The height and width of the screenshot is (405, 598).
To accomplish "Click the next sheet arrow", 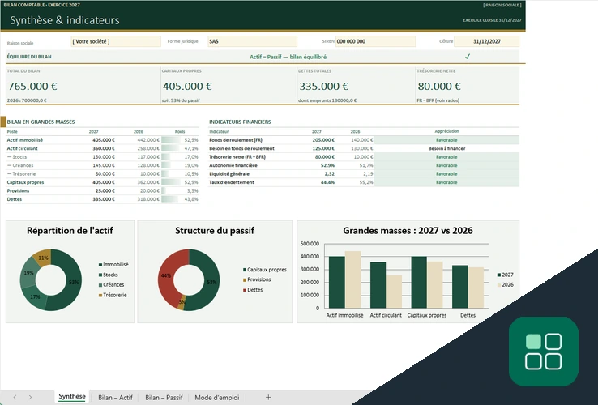I will pos(30,398).
